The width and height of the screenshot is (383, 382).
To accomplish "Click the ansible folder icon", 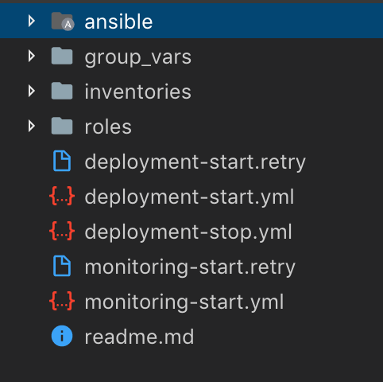I will click(x=63, y=21).
